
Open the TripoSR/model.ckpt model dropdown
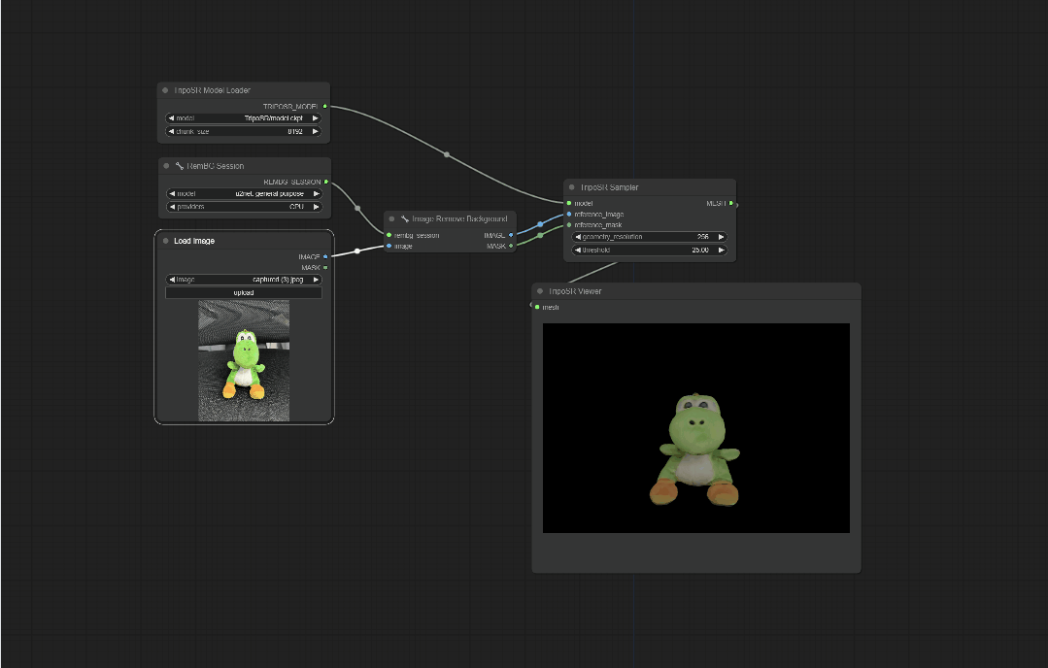(243, 118)
